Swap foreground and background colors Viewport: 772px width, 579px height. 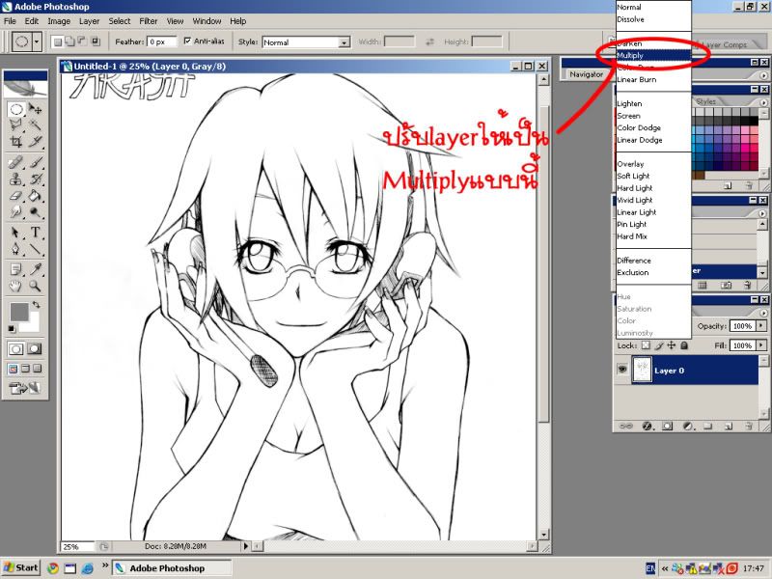36,305
